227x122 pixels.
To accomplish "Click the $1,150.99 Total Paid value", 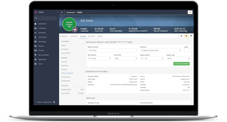I will (x=99, y=29).
